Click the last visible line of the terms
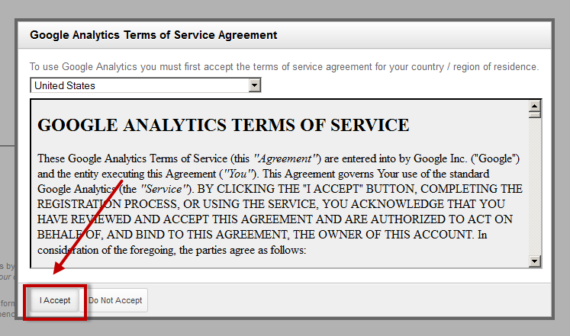Viewport: 570px width, 336px height. tap(172, 250)
